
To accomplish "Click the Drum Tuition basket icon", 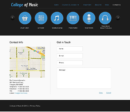I will click(x=25, y=18).
